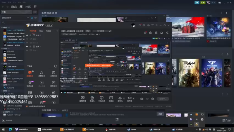
Task: Open the 轩 profile tab in Steam
Action: (x=35, y=7)
